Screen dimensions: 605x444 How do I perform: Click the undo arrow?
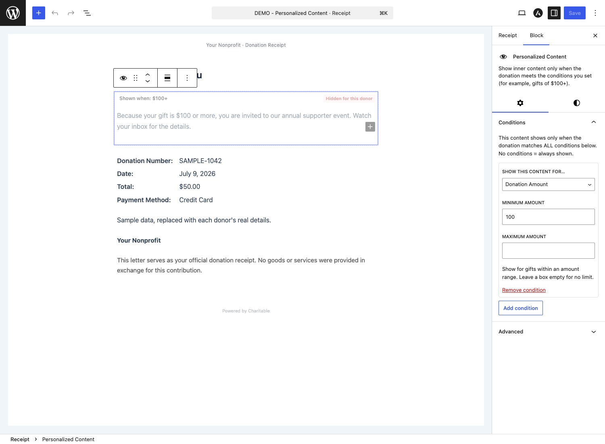[x=55, y=13]
